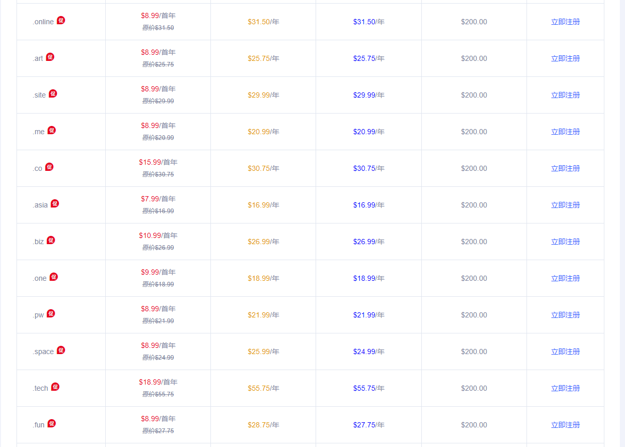The width and height of the screenshot is (625, 447).
Task: Click the promo badge beside .fun
Action: (x=52, y=423)
